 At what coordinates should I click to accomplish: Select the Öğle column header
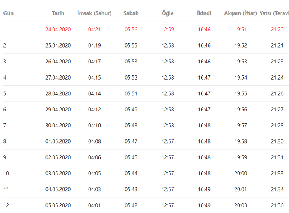167,13
